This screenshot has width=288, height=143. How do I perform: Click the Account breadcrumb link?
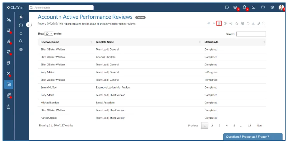(x=48, y=17)
